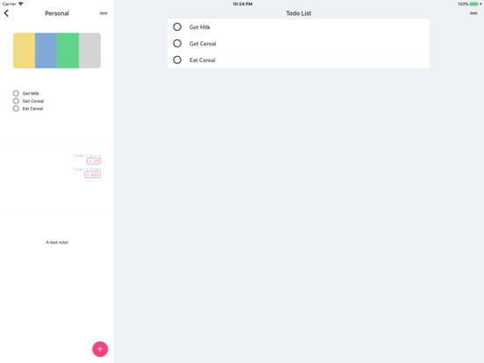Click the 625 result badge
Screen dimensions: 484x363
tap(93, 174)
